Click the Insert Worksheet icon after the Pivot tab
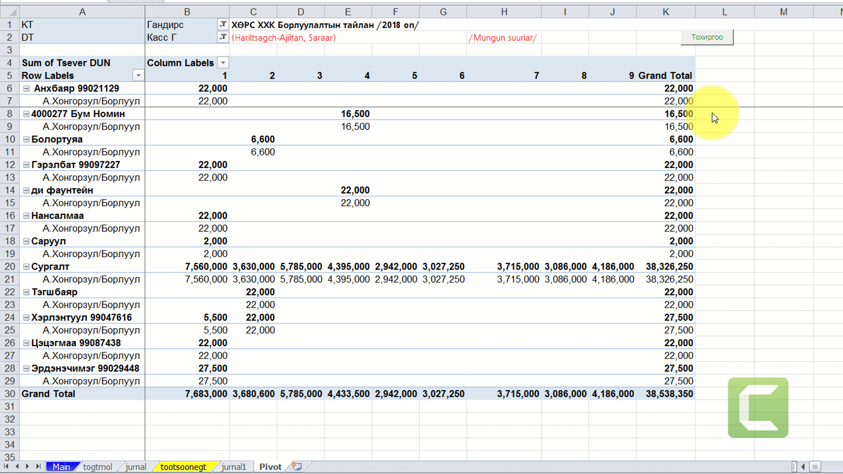Image resolution: width=843 pixels, height=474 pixels. 297,467
